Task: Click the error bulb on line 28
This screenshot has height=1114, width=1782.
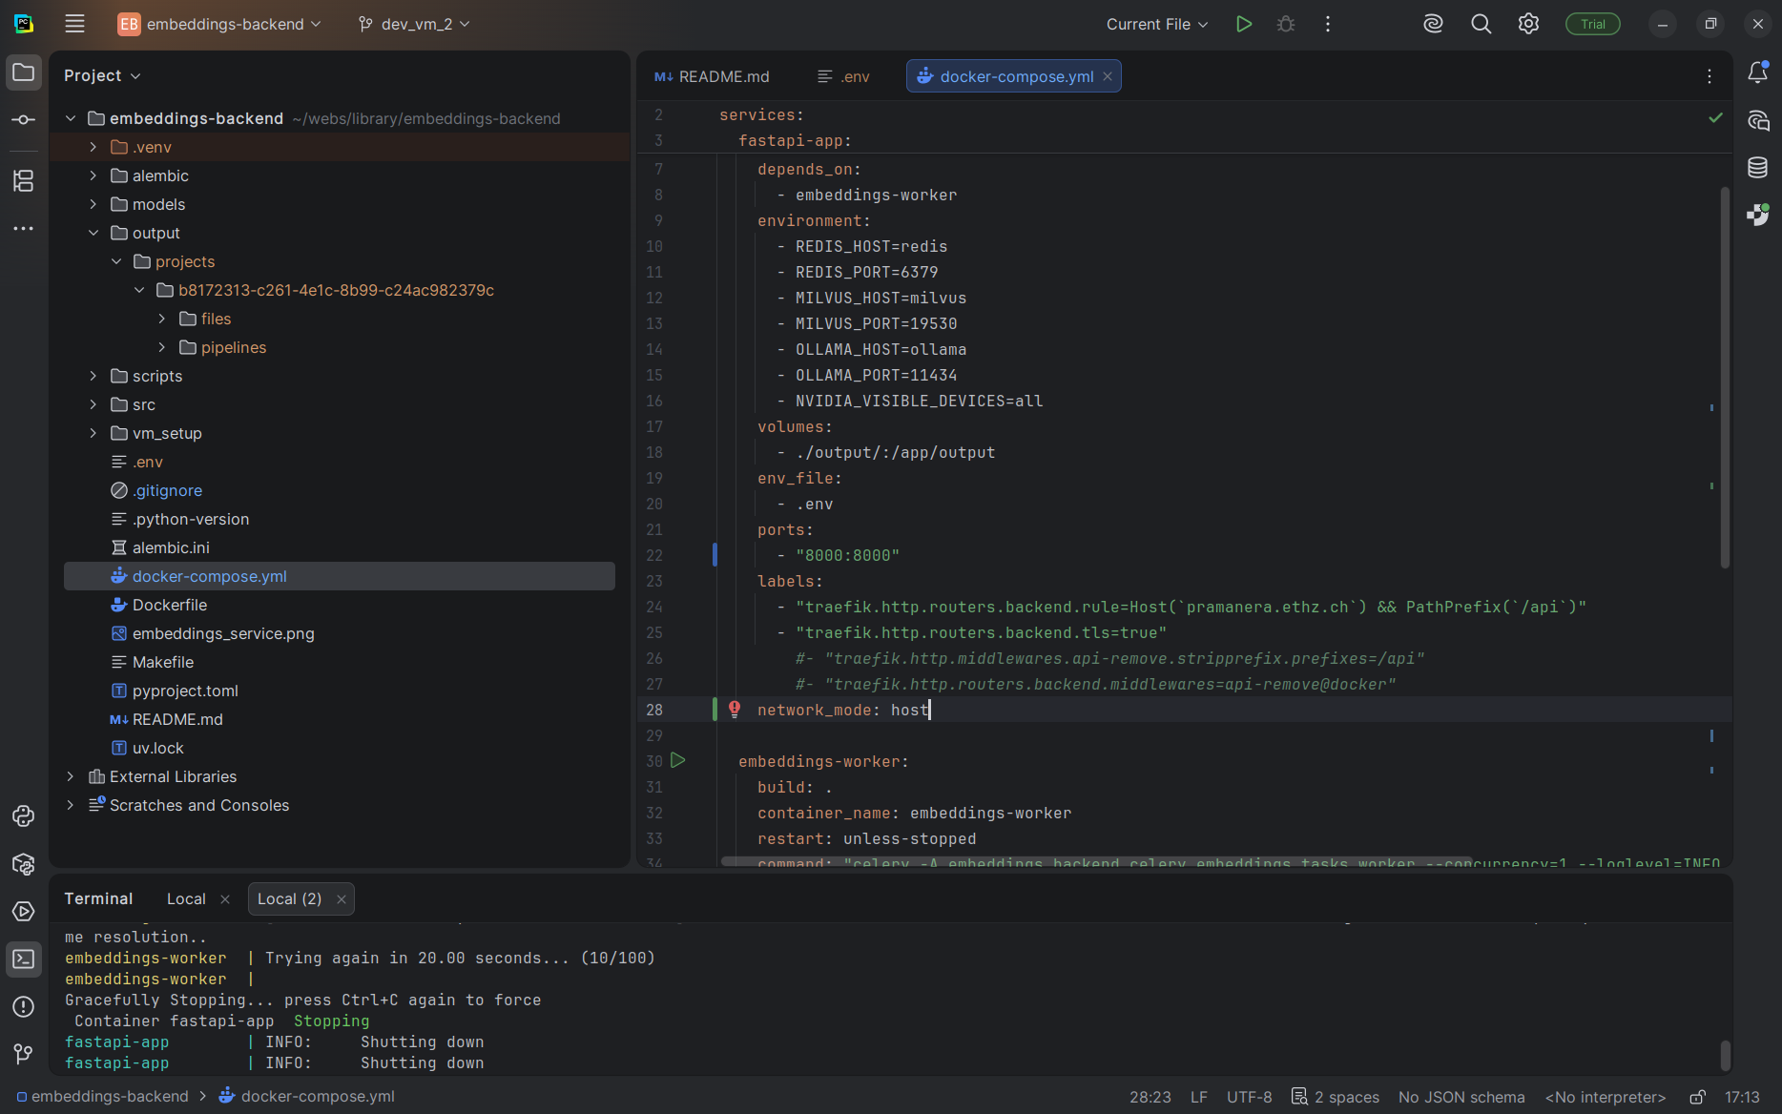Action: click(735, 709)
